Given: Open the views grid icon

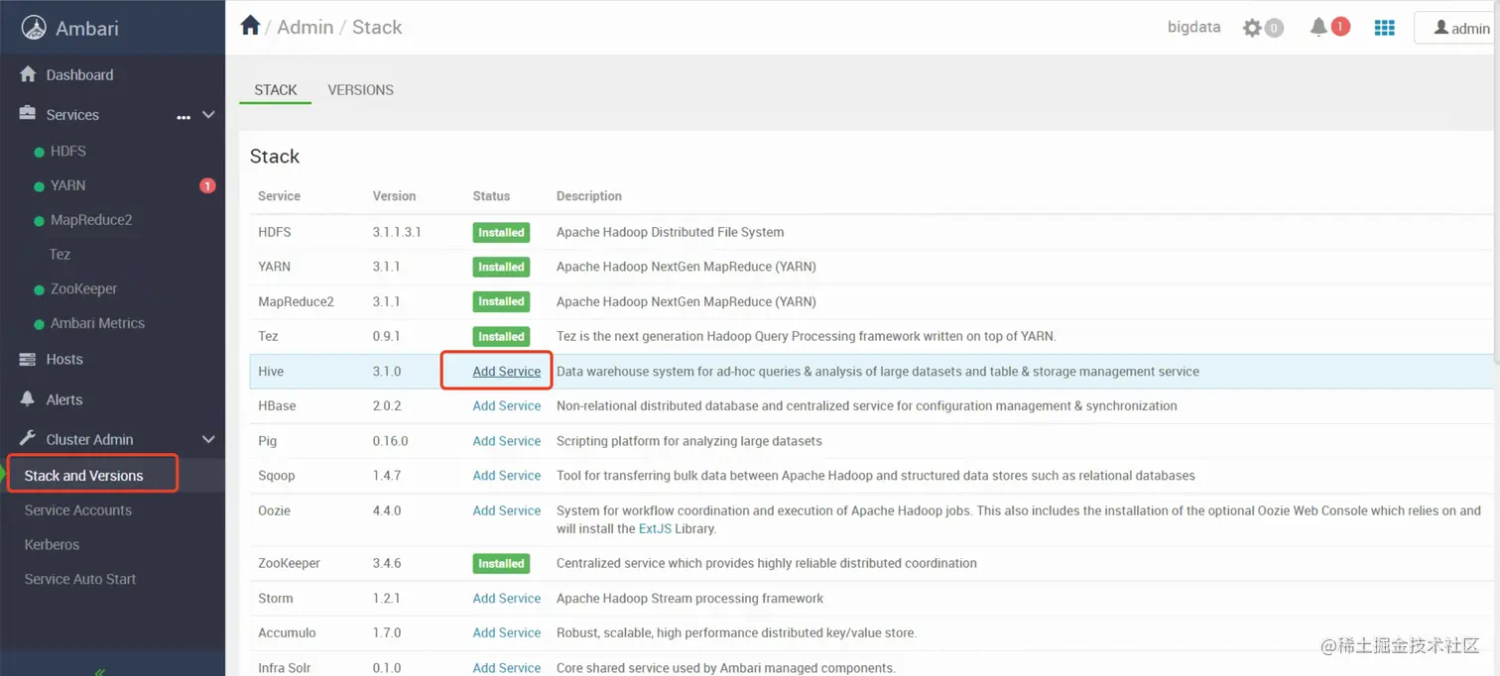Looking at the screenshot, I should [1385, 28].
